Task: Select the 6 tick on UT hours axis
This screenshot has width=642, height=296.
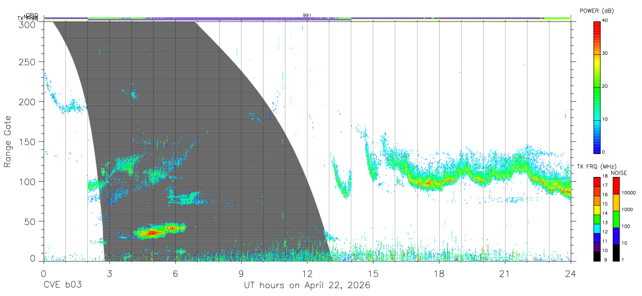Action: pos(175,274)
